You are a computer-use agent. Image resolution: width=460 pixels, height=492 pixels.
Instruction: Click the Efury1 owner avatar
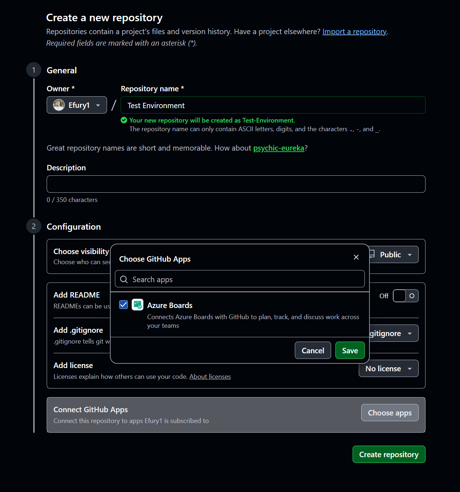click(59, 105)
